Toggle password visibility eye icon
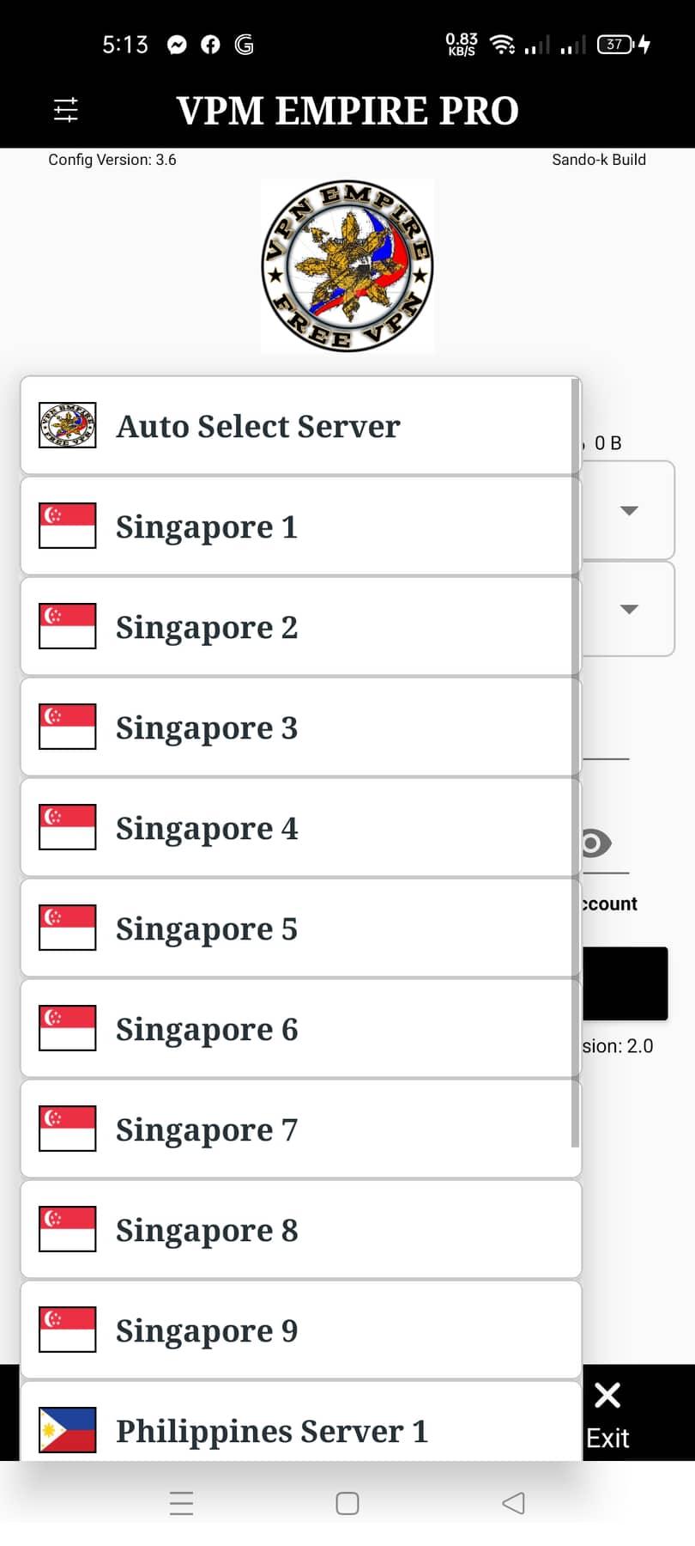Viewport: 695px width, 1546px height. tap(595, 843)
